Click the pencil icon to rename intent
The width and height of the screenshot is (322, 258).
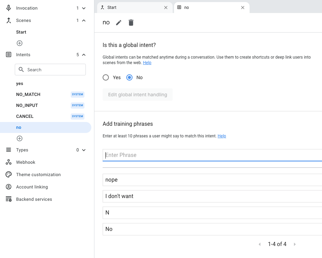(118, 23)
